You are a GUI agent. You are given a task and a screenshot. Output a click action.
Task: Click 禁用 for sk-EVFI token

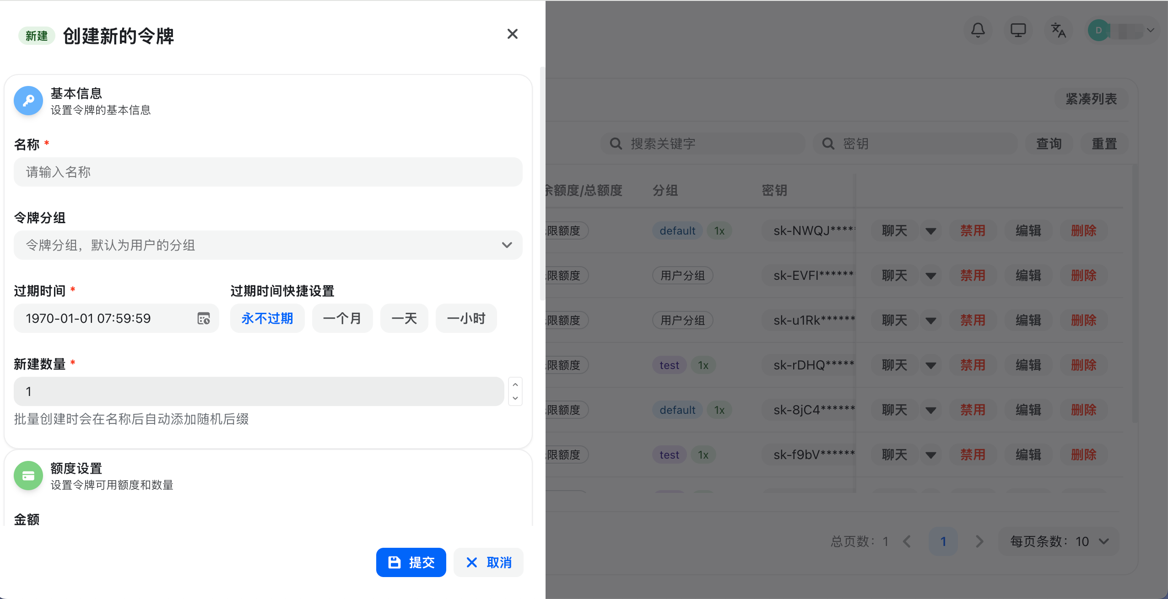[x=973, y=275]
